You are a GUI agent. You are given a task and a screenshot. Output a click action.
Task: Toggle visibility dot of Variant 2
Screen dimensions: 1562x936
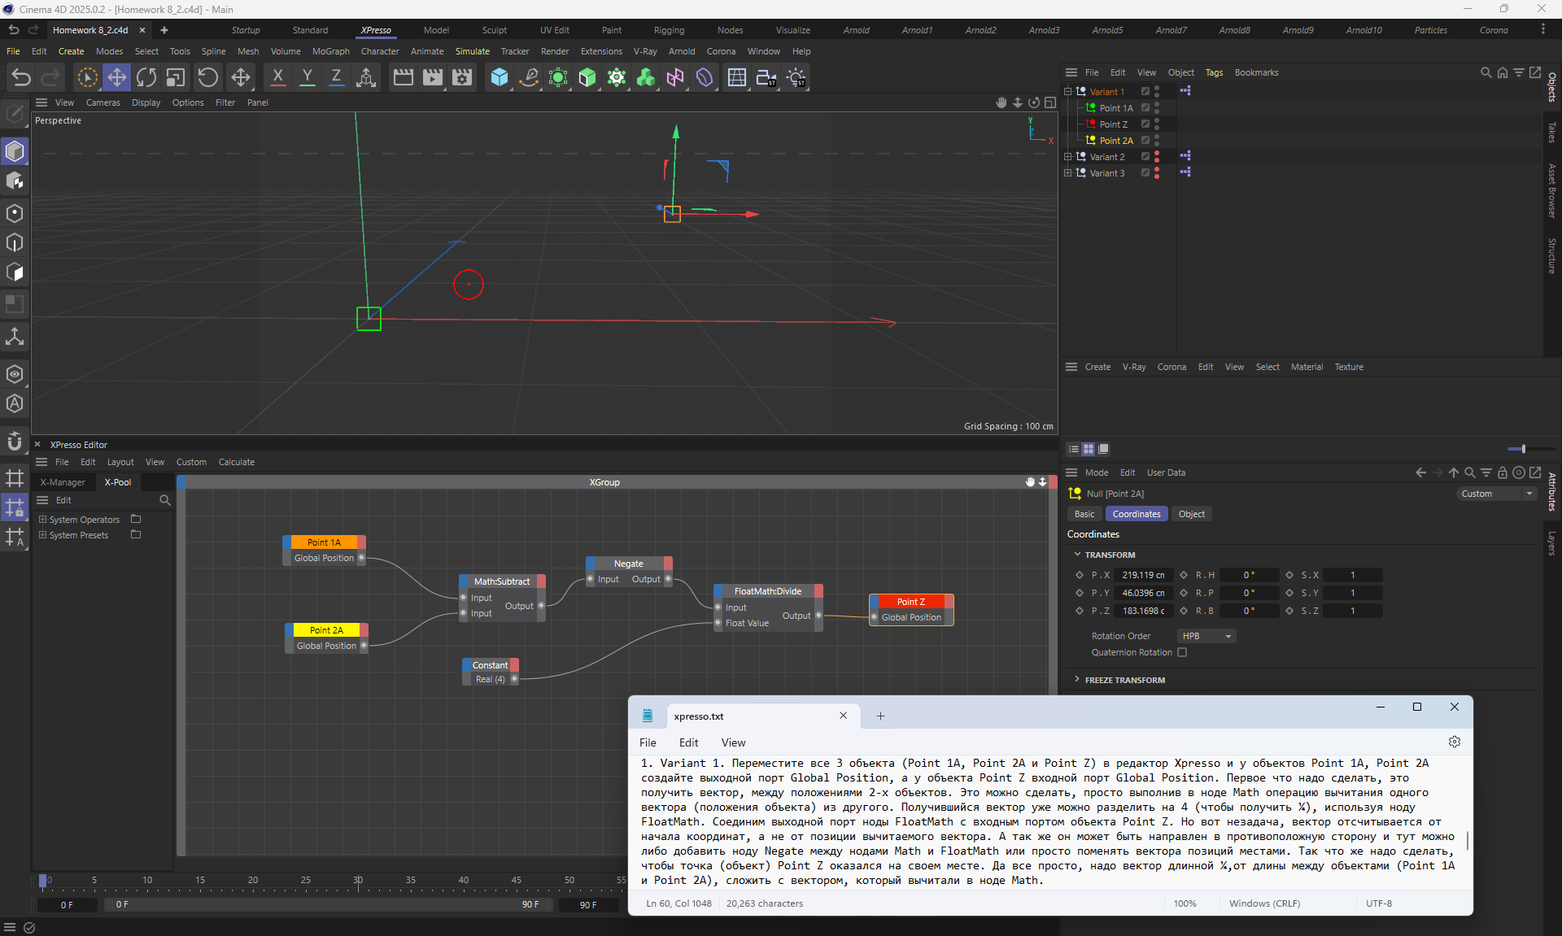tap(1157, 154)
